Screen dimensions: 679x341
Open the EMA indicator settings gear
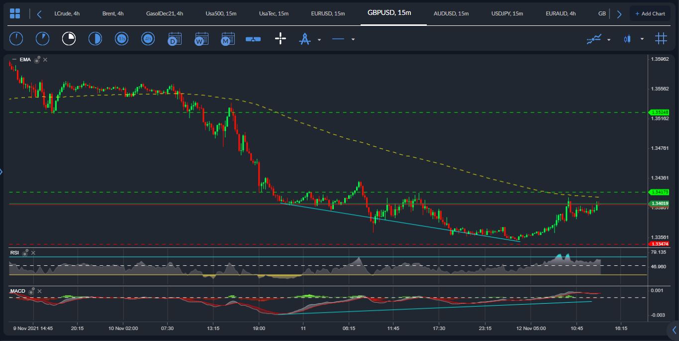coord(37,59)
